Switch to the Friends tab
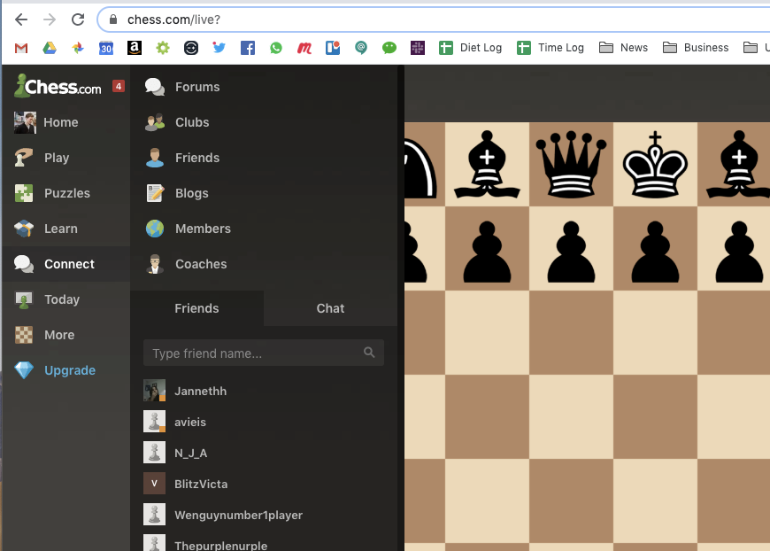 coord(196,308)
